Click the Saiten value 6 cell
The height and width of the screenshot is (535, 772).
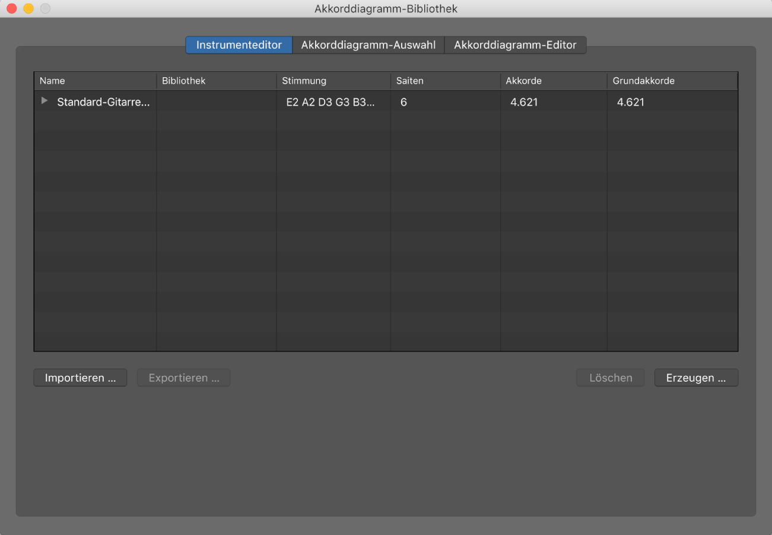(x=404, y=102)
